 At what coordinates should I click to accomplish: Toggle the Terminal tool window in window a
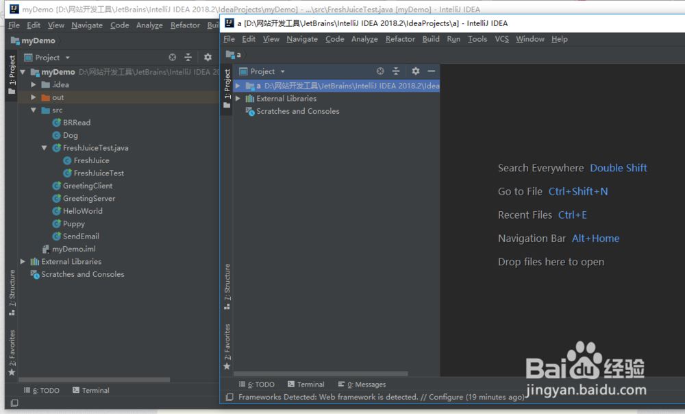[306, 385]
